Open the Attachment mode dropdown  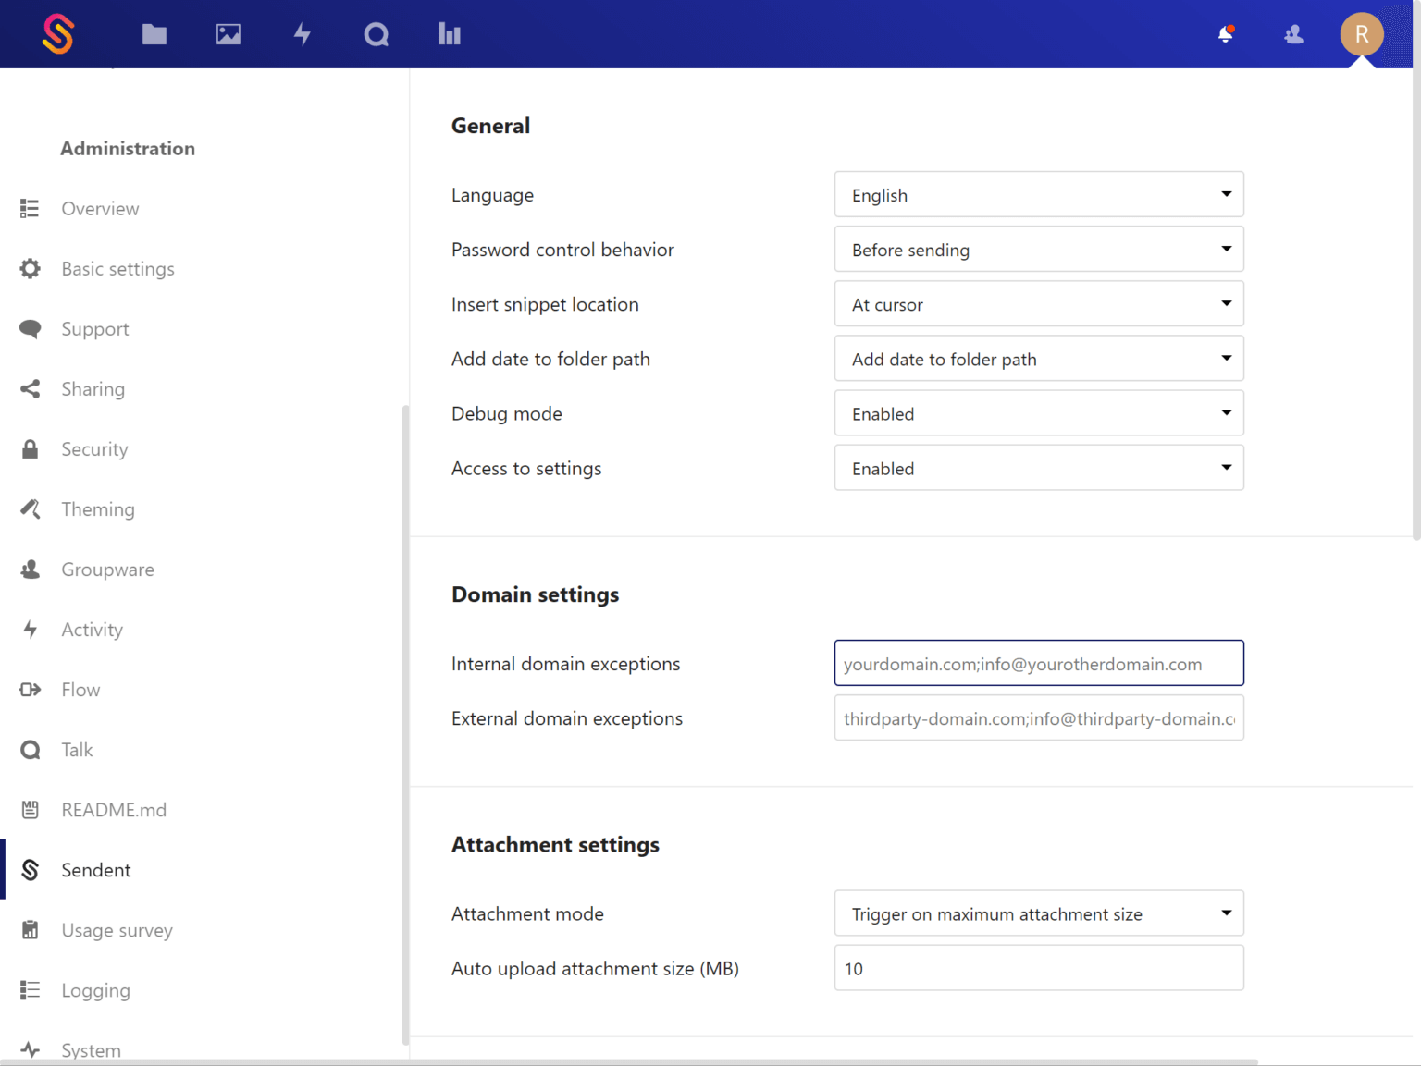[x=1038, y=913]
